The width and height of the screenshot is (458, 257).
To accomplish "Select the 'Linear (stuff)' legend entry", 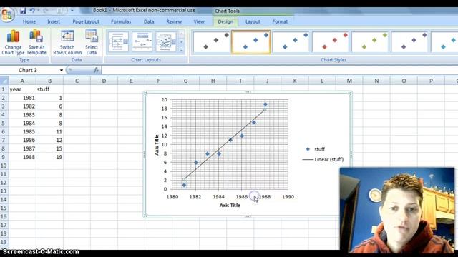I will tap(323, 159).
